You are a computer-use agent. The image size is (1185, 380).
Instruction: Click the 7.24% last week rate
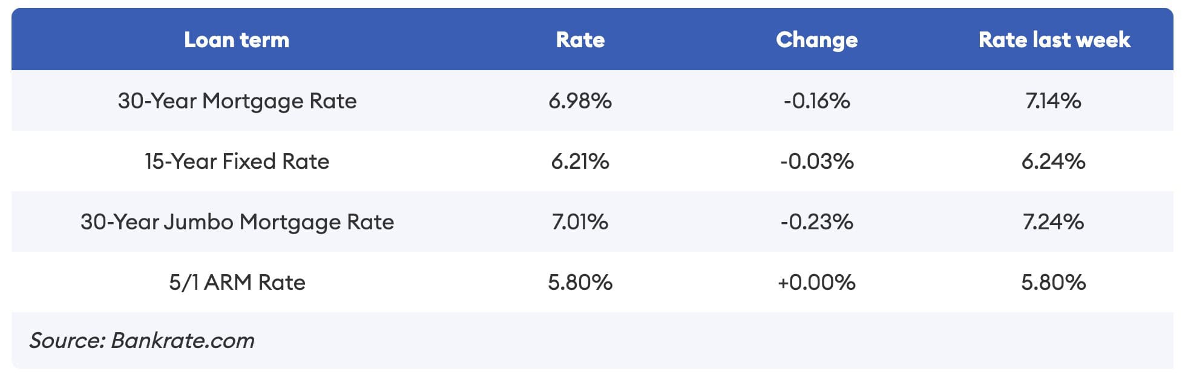[1053, 221]
